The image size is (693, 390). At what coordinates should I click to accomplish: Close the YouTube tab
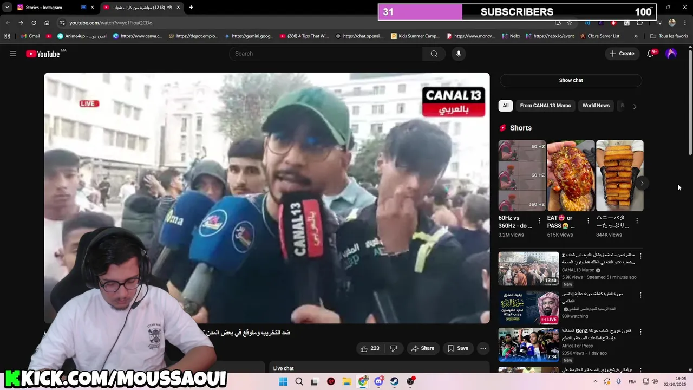(178, 8)
